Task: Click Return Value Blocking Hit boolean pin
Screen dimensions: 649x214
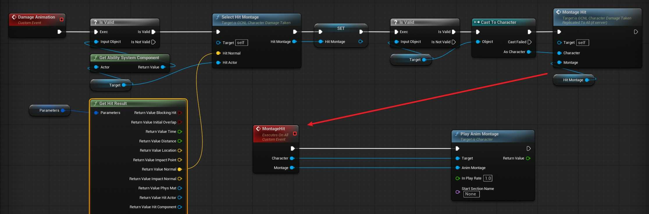Action: (x=180, y=113)
